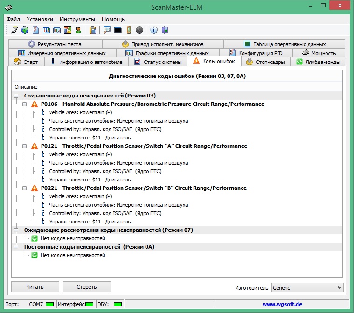This screenshot has width=354, height=313.
Task: Click the handheld device toolbar icon
Action: click(129, 30)
